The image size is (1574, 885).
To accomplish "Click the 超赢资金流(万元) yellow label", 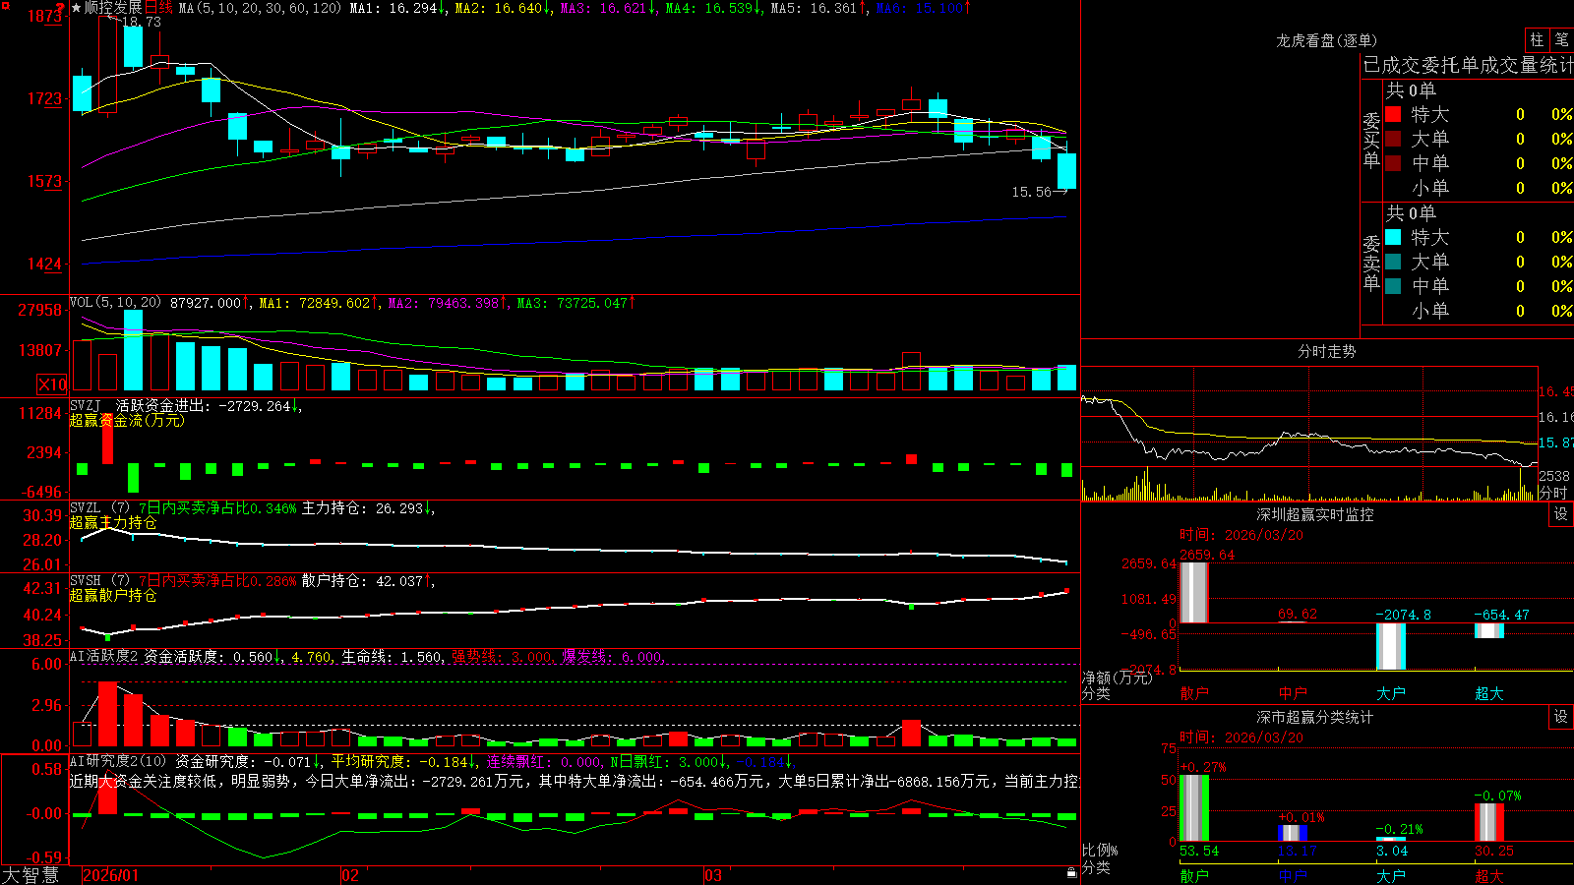I will tap(127, 420).
